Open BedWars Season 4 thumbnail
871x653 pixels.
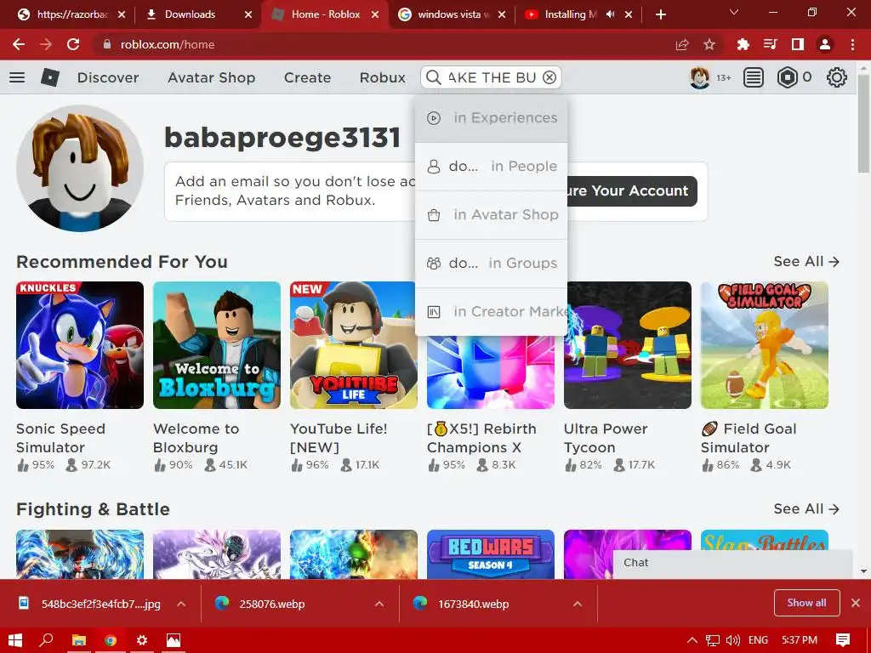tap(491, 554)
